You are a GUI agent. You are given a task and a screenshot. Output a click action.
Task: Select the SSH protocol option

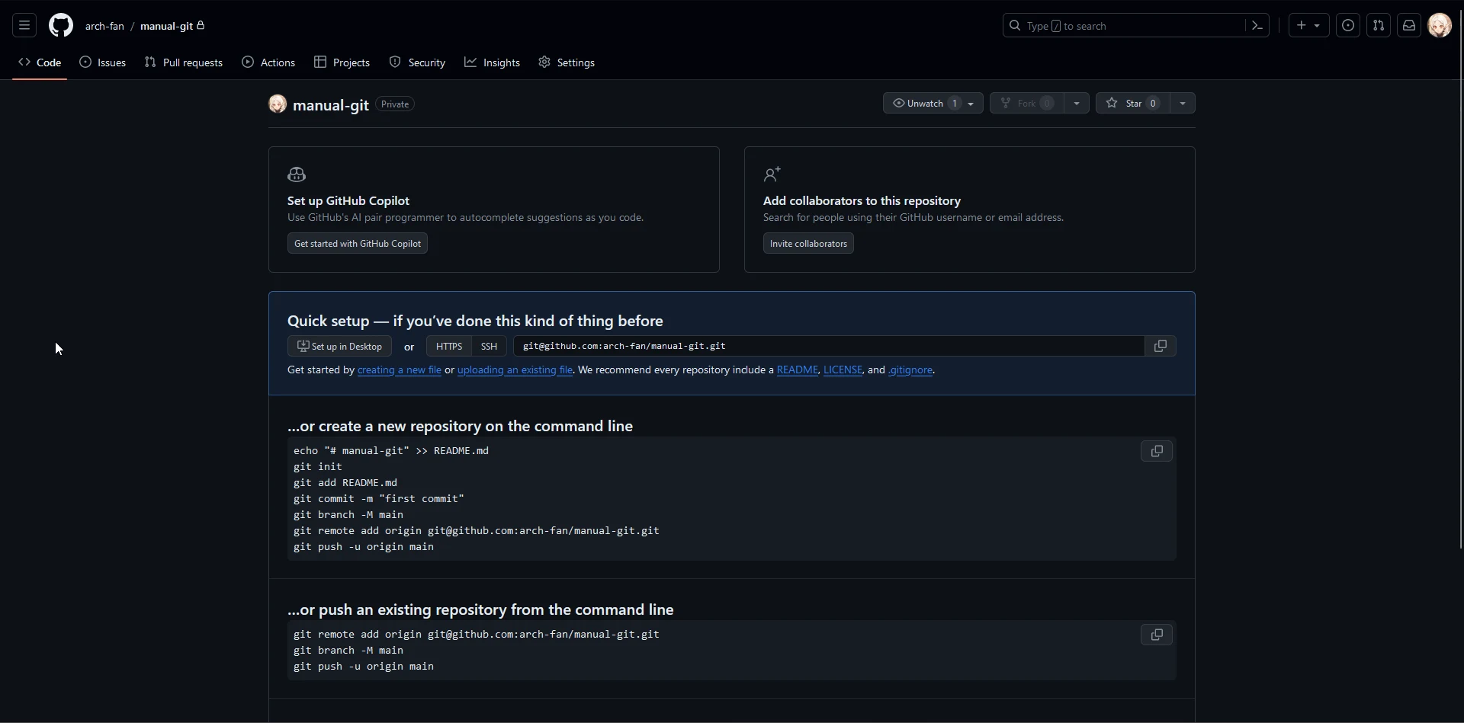coord(489,346)
